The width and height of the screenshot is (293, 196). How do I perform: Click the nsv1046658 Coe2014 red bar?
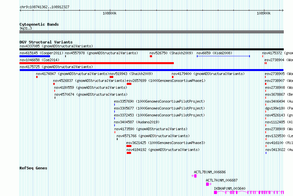[x=96, y=63]
